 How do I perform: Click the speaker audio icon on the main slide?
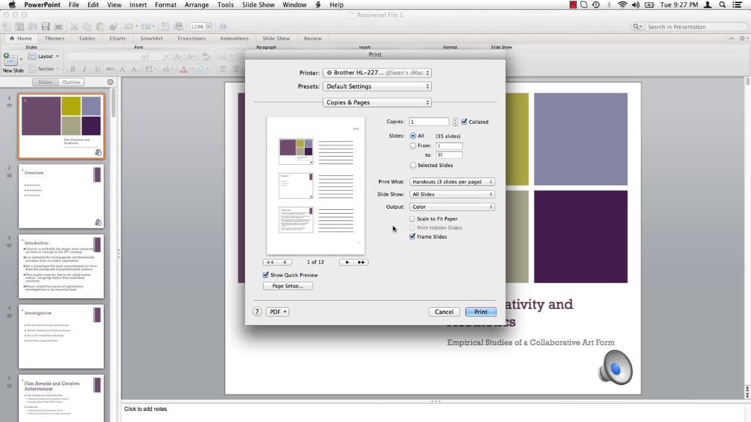(x=615, y=367)
